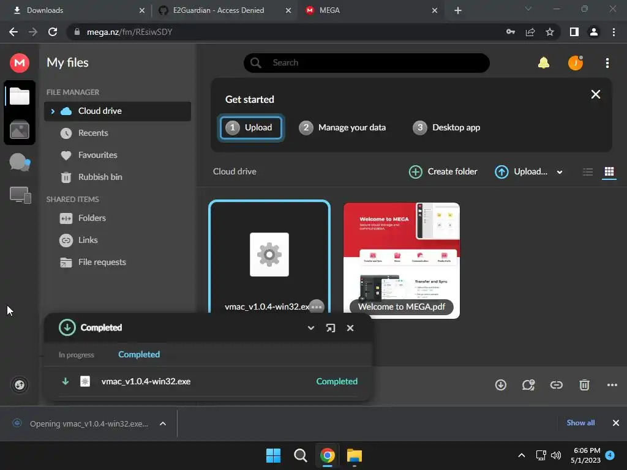Switch to the In progress transfers tab

pyautogui.click(x=77, y=355)
